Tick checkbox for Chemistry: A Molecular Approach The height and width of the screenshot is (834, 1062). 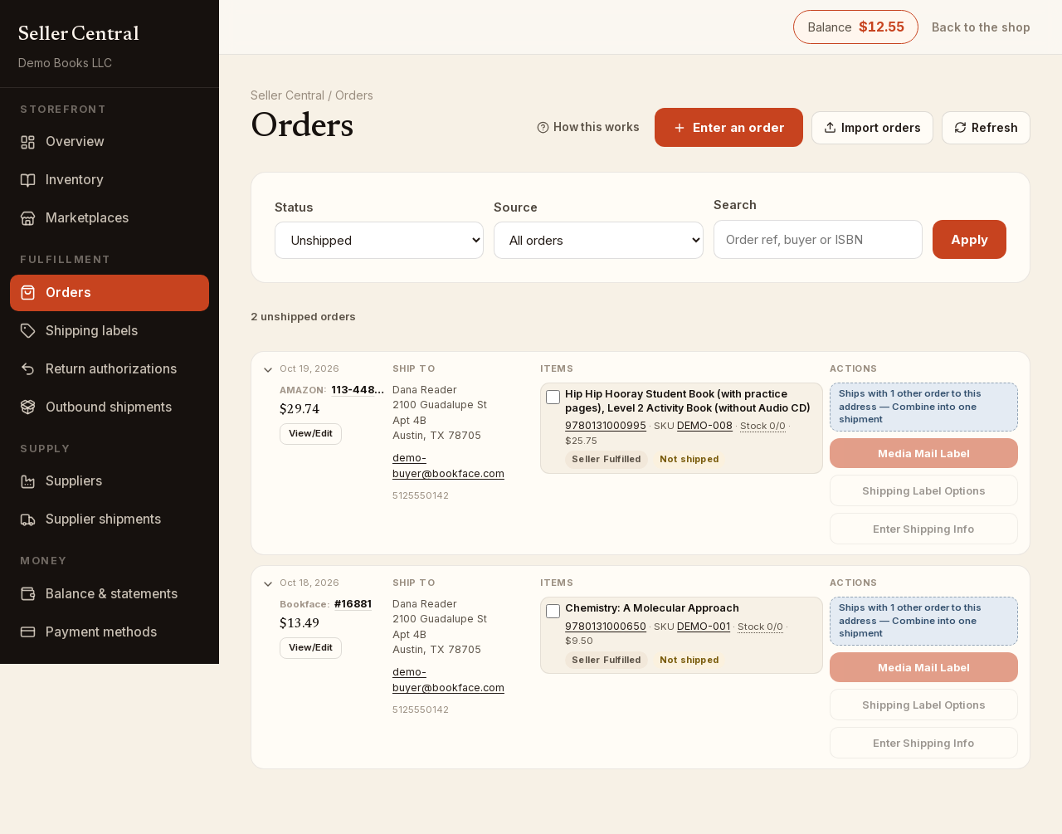[553, 612]
